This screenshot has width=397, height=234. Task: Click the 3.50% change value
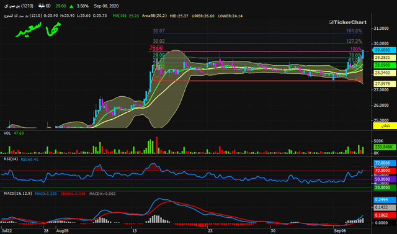point(83,6)
